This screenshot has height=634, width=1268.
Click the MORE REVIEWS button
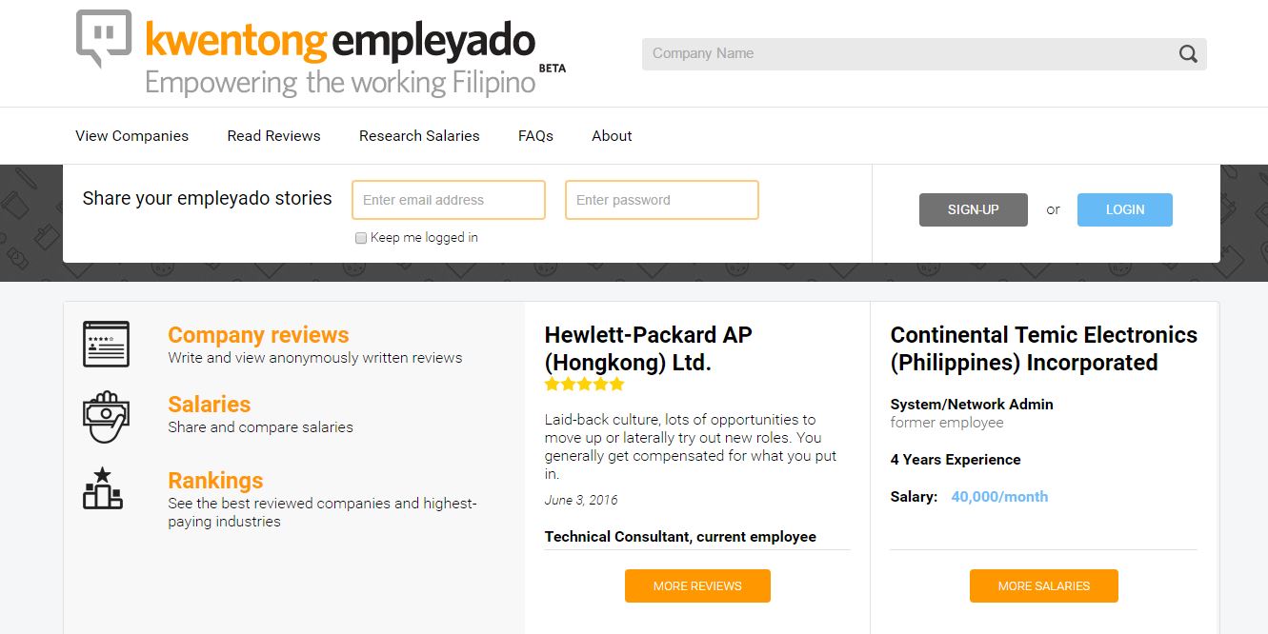point(697,586)
